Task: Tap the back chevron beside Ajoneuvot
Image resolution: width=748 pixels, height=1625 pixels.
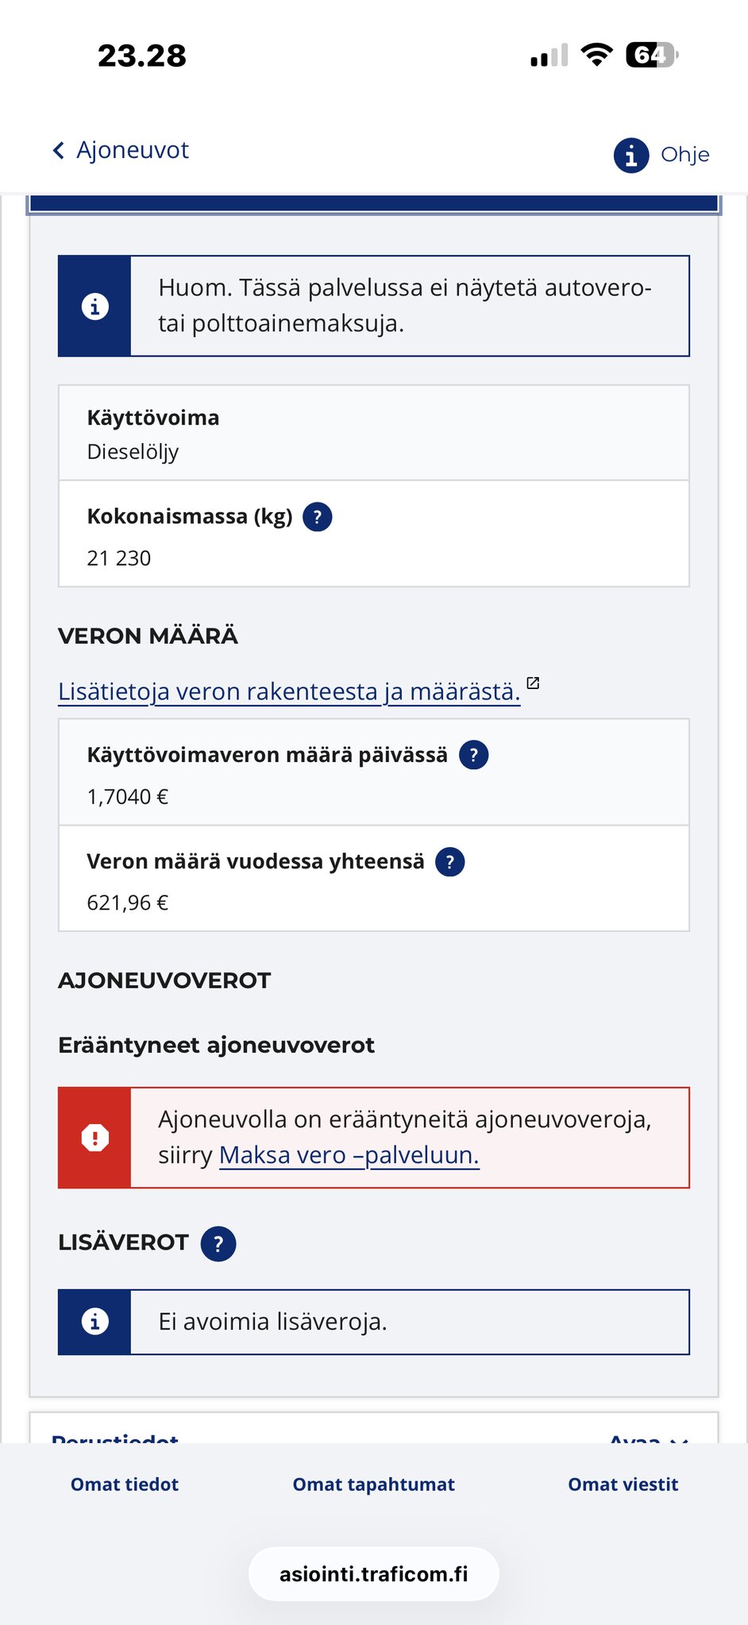Action: point(59,150)
